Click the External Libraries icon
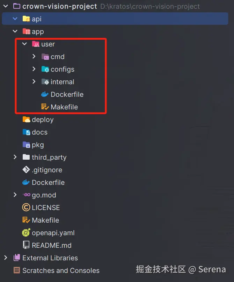Image resolution: width=234 pixels, height=282 pixels. point(17,258)
